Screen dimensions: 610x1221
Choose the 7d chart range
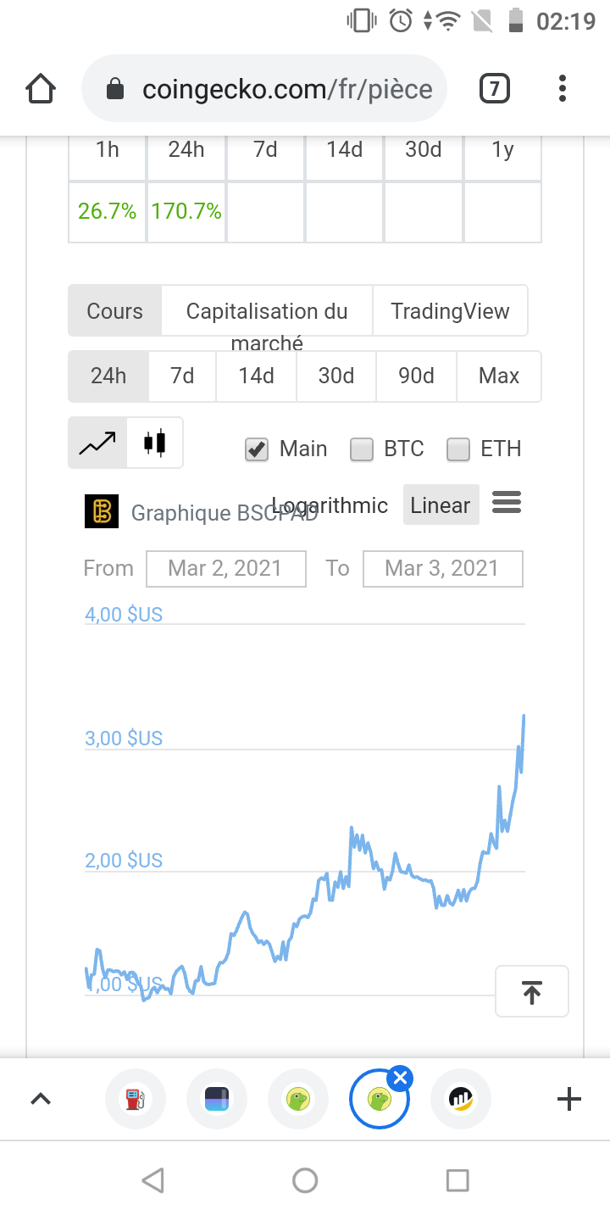coord(182,376)
